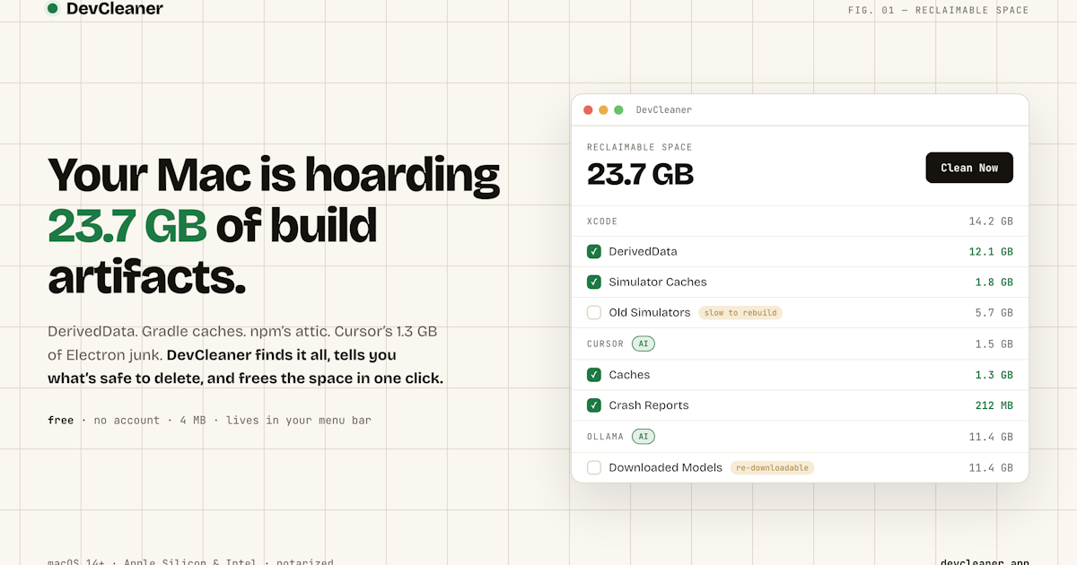Click the Simulator Caches label

[658, 282]
